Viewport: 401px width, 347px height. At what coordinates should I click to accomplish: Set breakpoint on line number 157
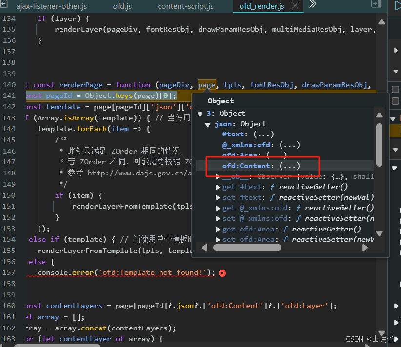(x=9, y=272)
